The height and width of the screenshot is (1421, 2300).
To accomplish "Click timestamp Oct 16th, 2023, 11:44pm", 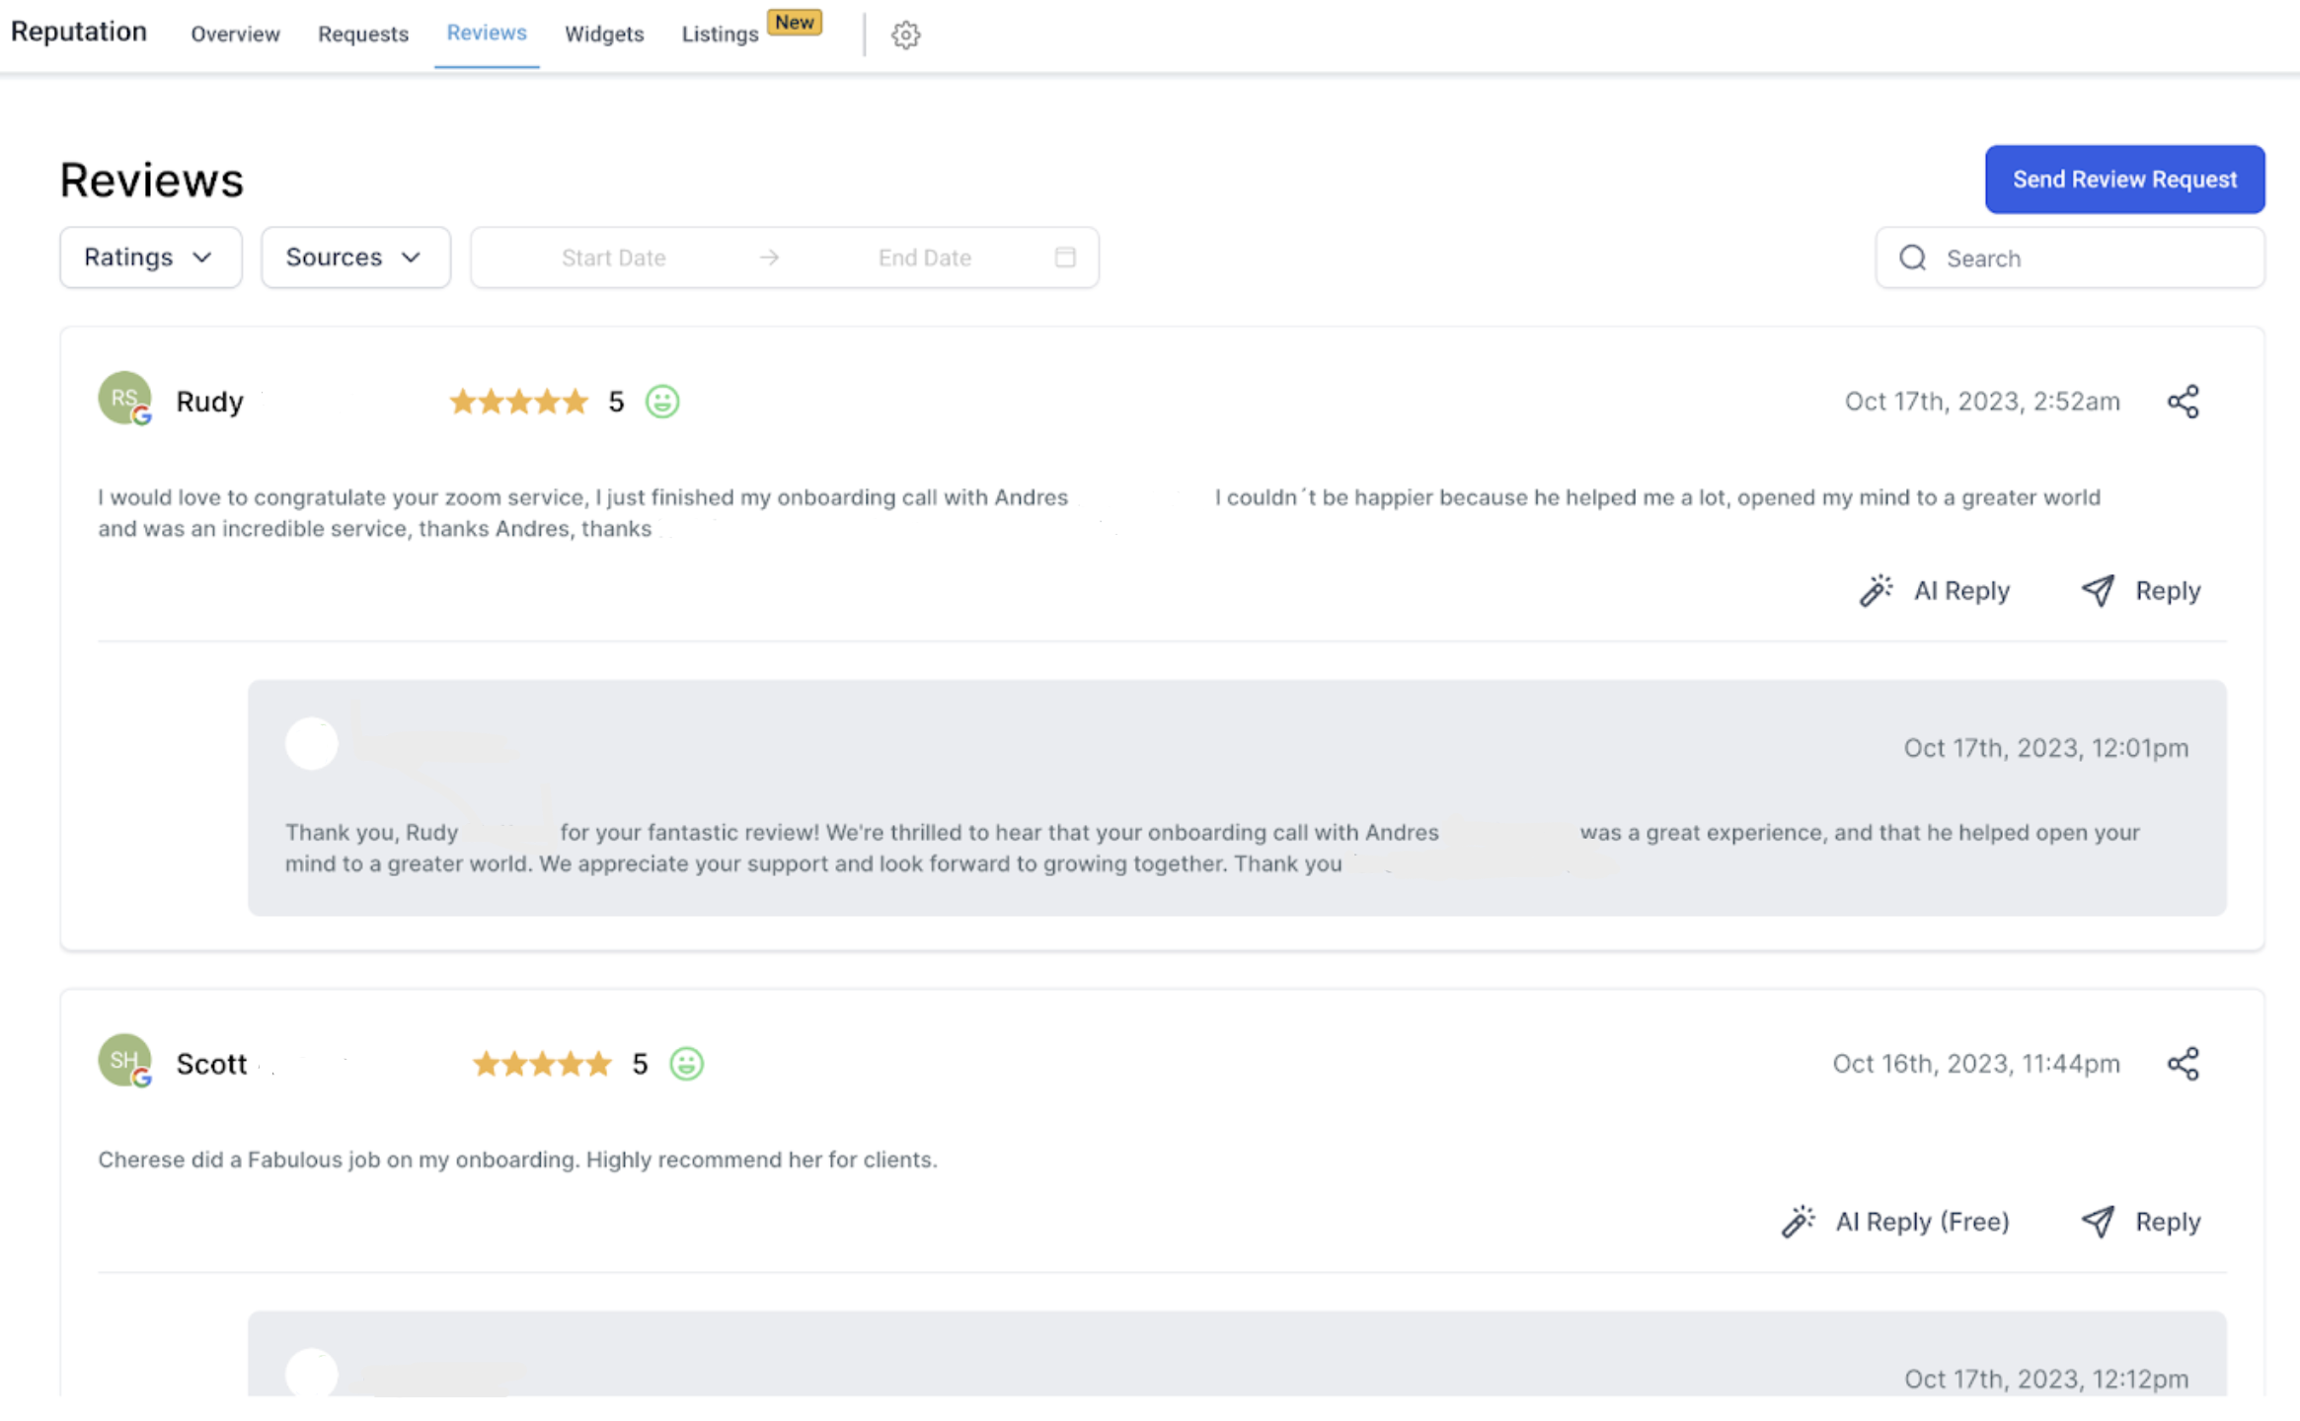I will click(1976, 1064).
